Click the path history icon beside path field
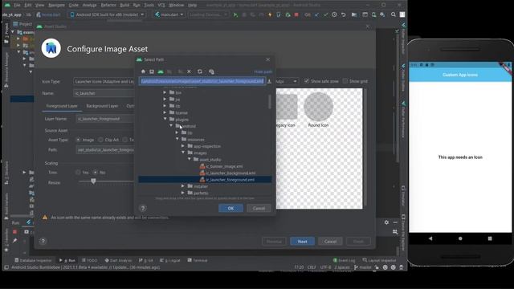514x289 pixels. click(270, 81)
